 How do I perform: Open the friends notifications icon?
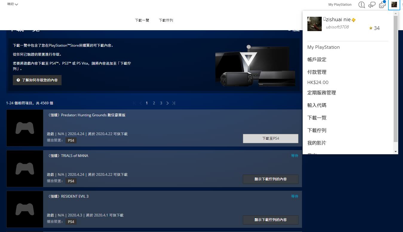coord(382,4)
